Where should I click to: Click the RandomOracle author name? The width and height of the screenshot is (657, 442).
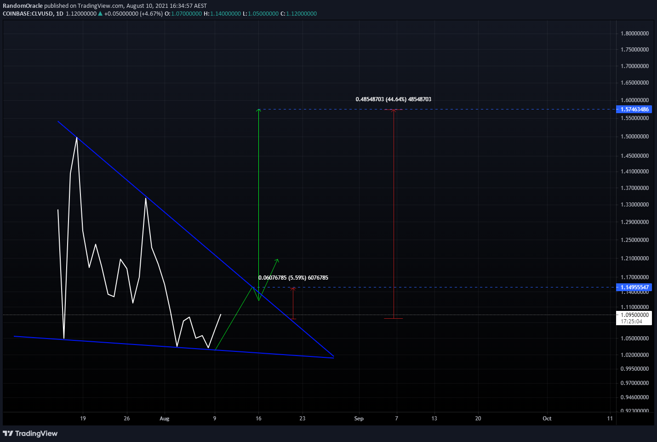coord(23,6)
